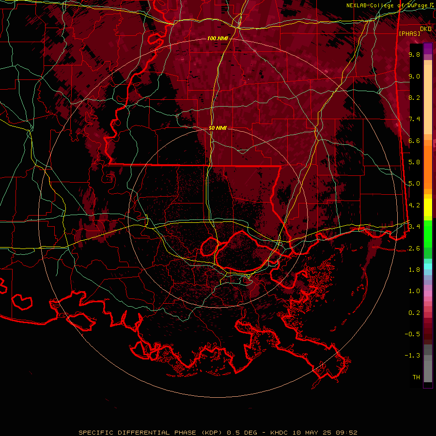
Task: Click the "1.8" value on the color scale
Action: (414, 270)
